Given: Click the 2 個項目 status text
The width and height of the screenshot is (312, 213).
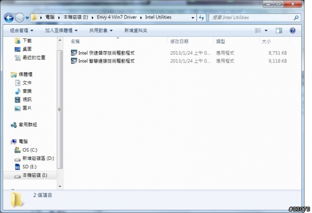Looking at the screenshot, I should tap(42, 195).
